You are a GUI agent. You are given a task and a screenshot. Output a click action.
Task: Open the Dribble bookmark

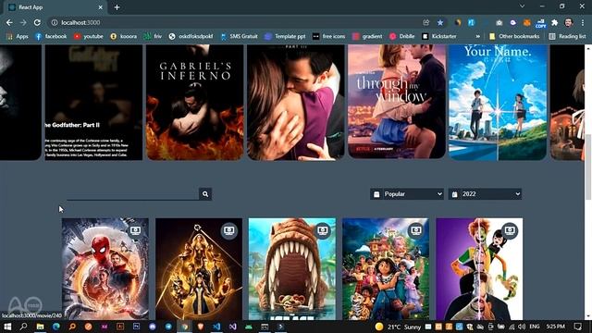click(x=402, y=36)
